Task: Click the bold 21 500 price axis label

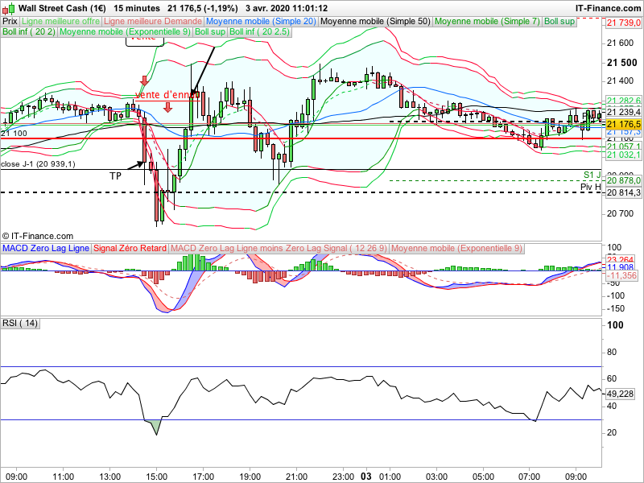Action: pyautogui.click(x=621, y=63)
